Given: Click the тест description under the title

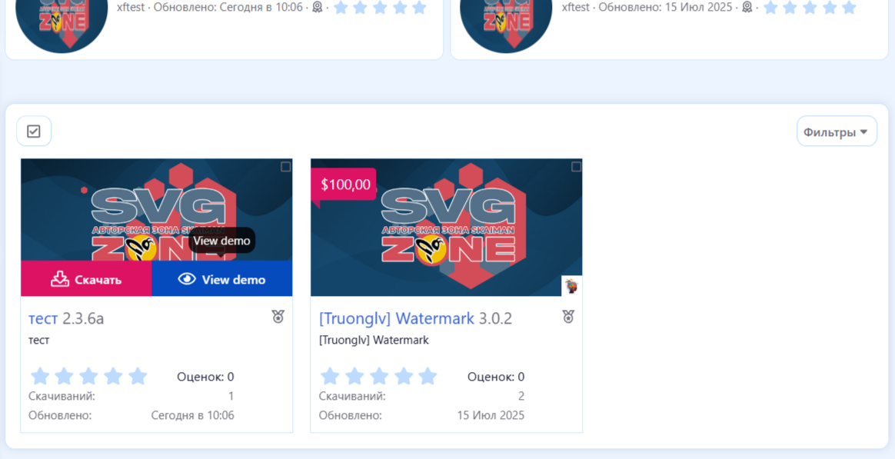Looking at the screenshot, I should point(38,341).
